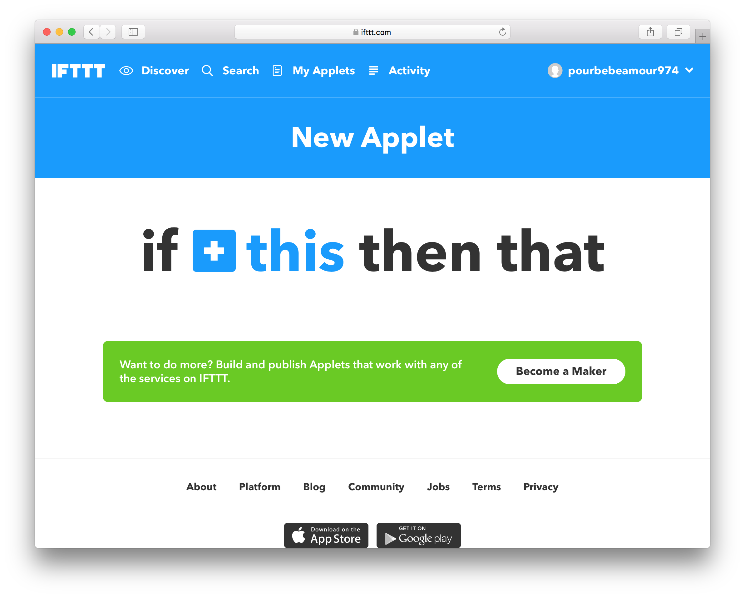Image resolution: width=745 pixels, height=598 pixels.
Task: Click the Privacy link in footer
Action: [x=541, y=486]
